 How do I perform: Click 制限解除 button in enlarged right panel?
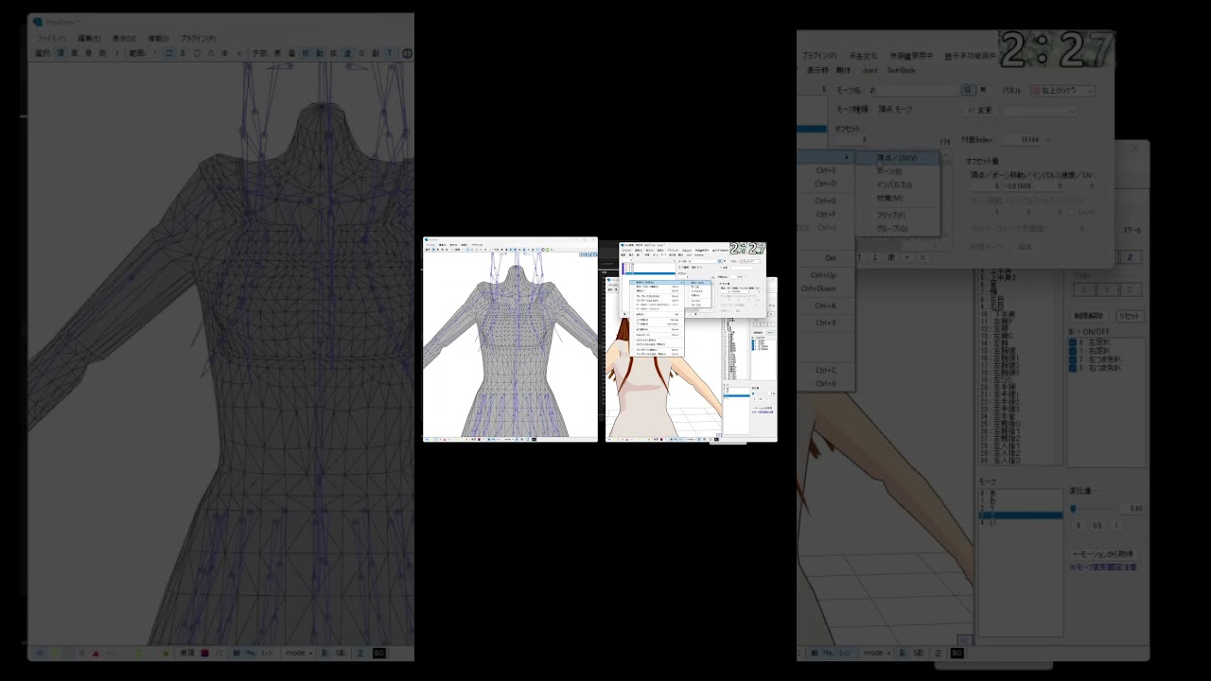[x=1088, y=316]
